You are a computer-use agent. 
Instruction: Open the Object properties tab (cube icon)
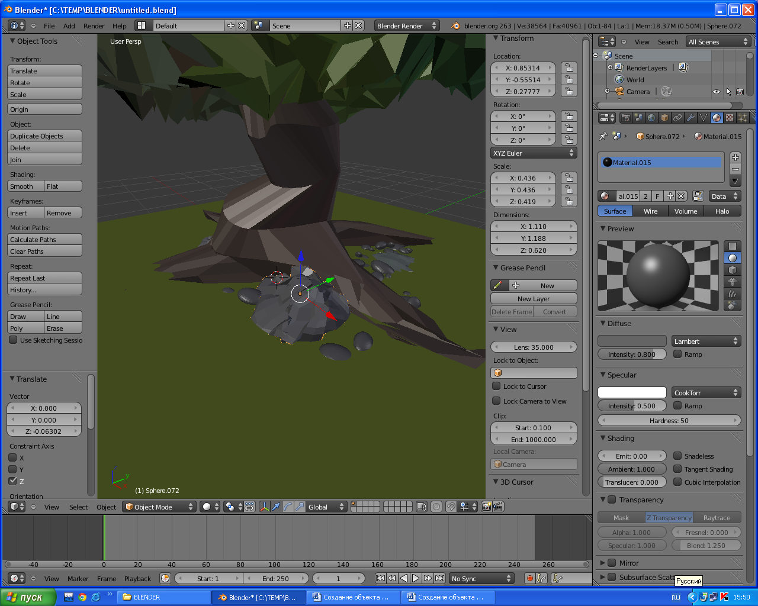pyautogui.click(x=664, y=118)
